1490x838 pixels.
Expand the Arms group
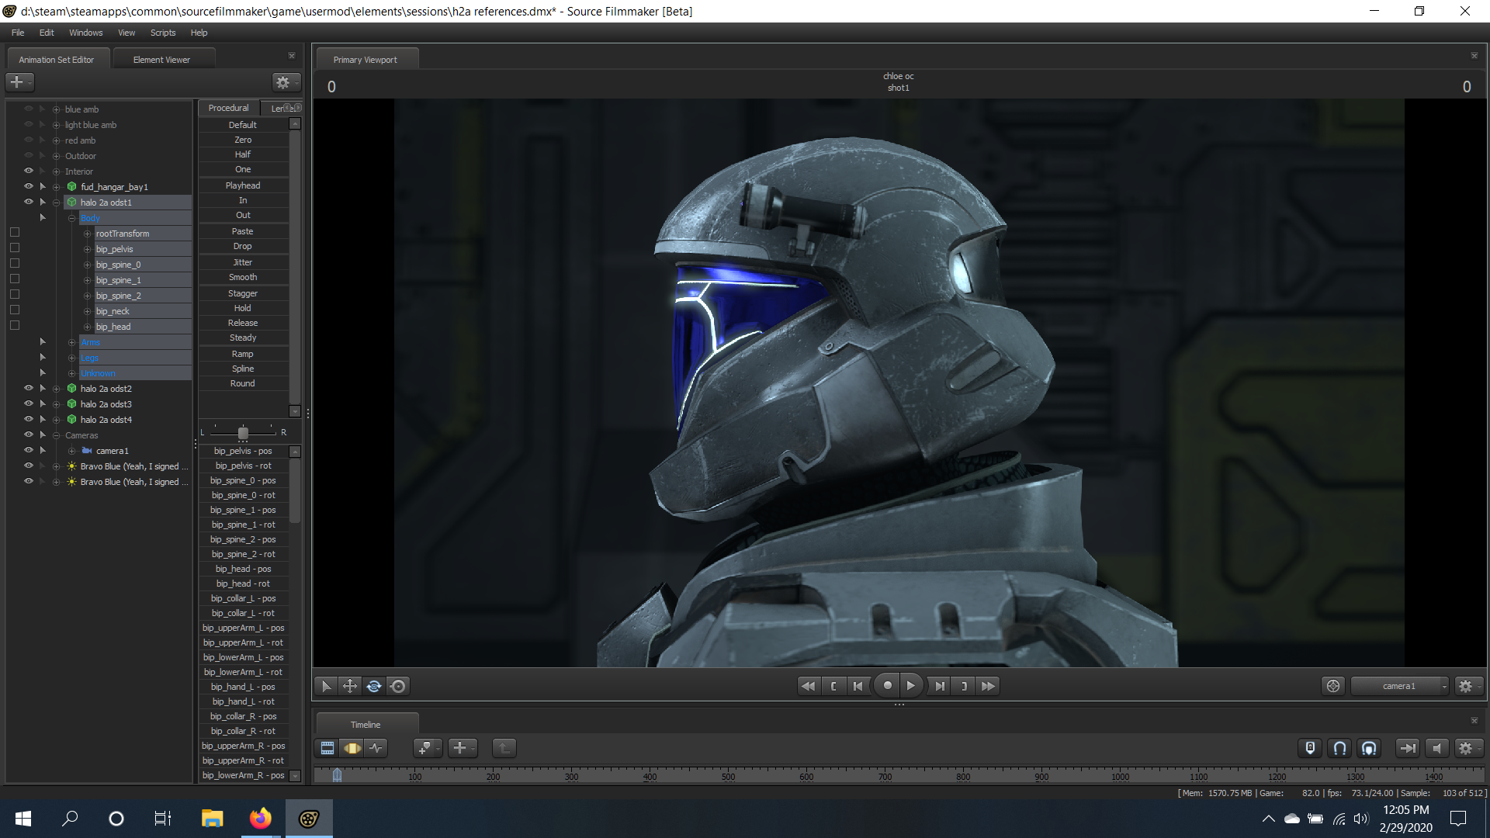point(72,342)
